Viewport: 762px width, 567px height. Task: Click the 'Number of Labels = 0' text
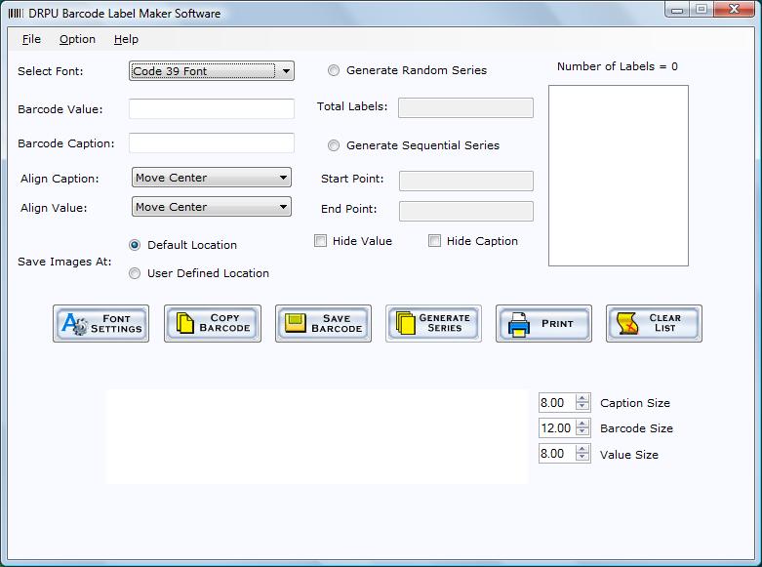coord(618,66)
